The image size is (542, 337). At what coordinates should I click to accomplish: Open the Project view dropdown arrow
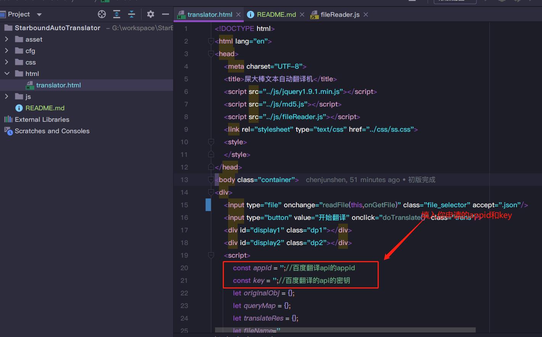[39, 15]
